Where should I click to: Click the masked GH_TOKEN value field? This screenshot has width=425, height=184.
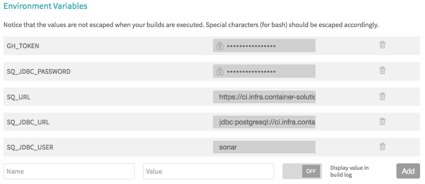(264, 45)
